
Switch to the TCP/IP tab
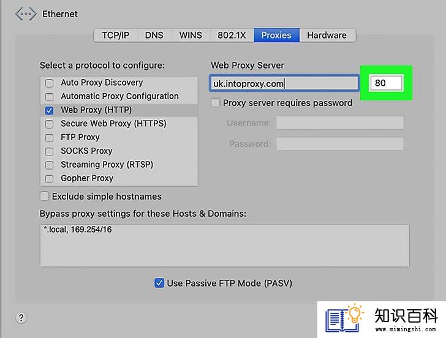[115, 36]
